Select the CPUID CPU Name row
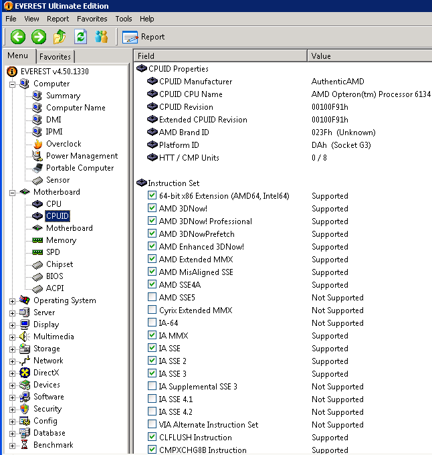 pyautogui.click(x=283, y=94)
